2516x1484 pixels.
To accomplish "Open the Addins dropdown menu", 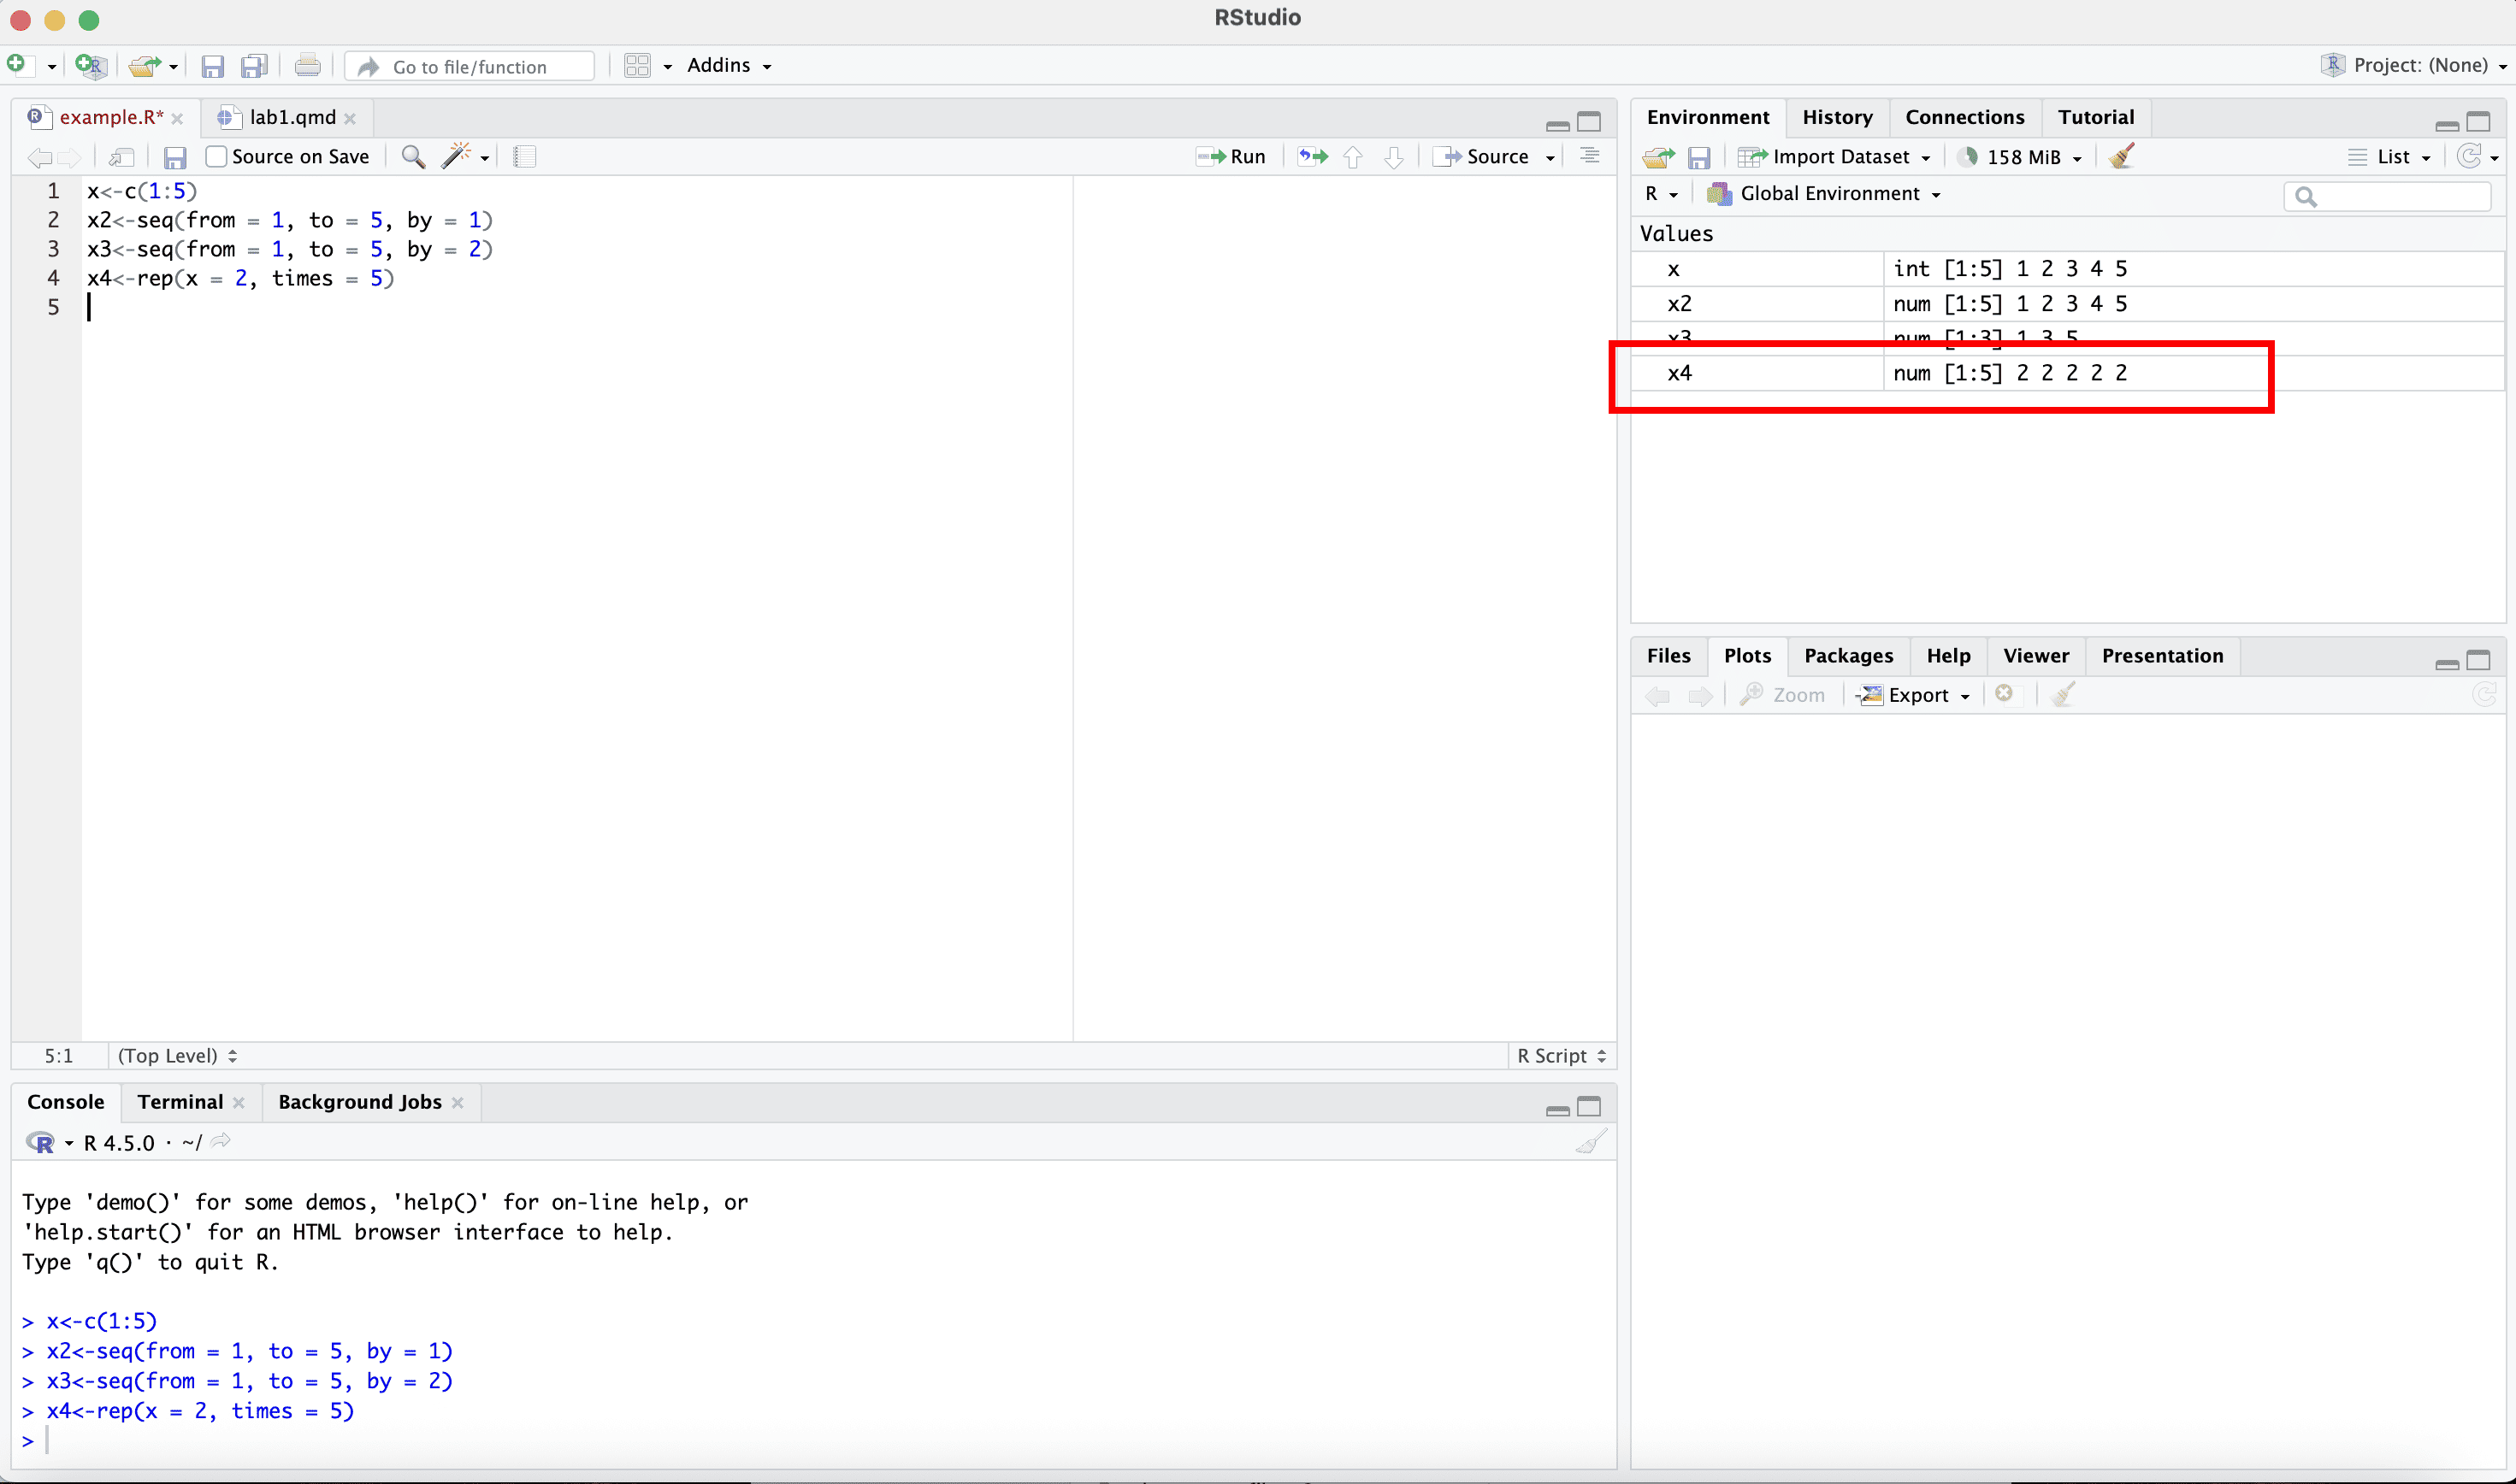I will (x=729, y=66).
